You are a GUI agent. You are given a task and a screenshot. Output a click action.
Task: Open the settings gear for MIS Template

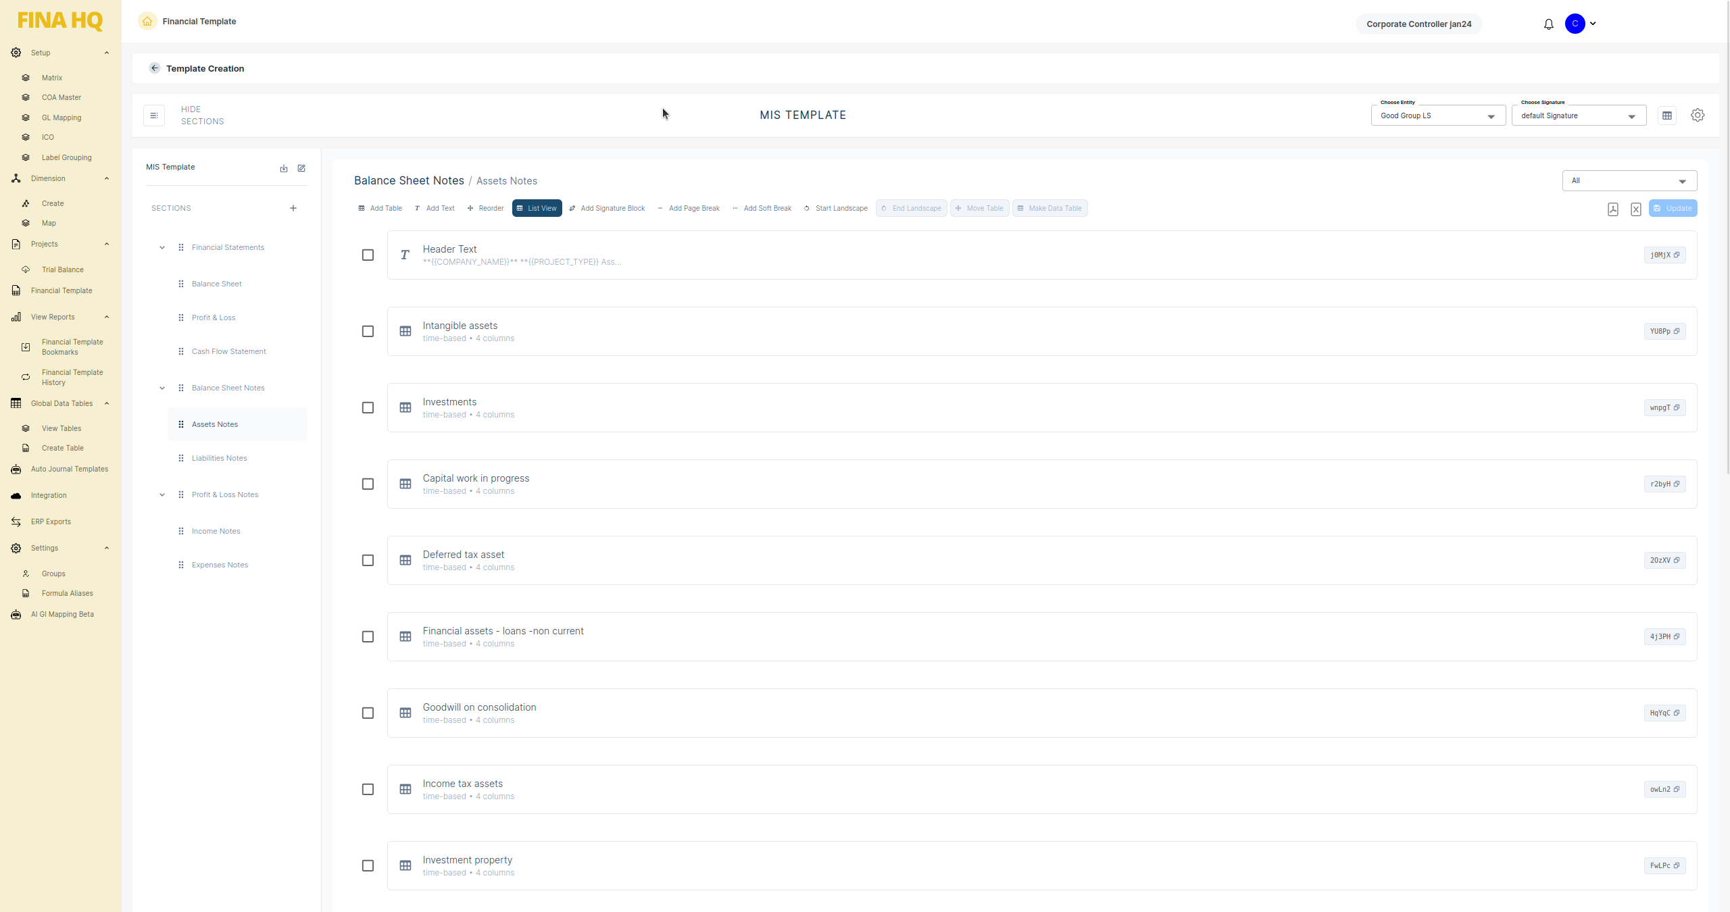click(1697, 116)
